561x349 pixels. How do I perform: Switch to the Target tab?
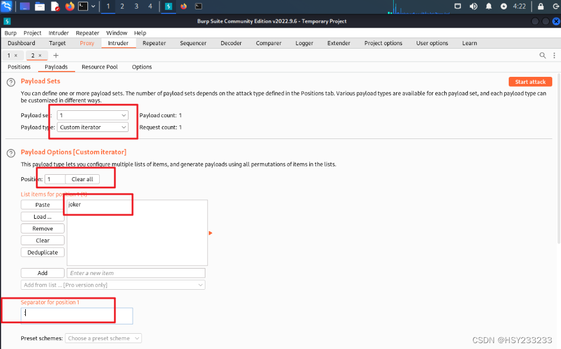pyautogui.click(x=58, y=43)
